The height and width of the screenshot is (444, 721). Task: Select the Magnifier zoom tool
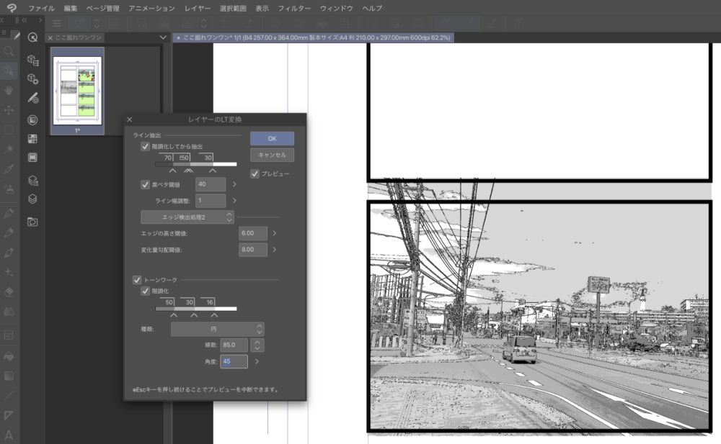tap(9, 52)
